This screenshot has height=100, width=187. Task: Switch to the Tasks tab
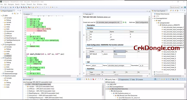pyautogui.click(x=132, y=80)
